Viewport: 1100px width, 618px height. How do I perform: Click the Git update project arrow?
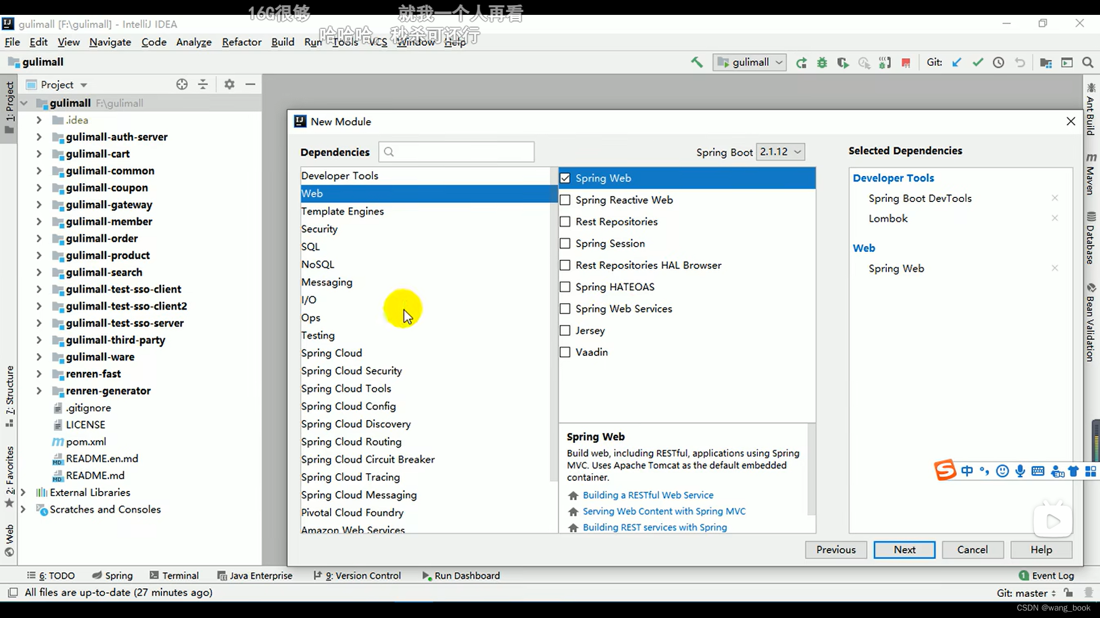pos(956,62)
